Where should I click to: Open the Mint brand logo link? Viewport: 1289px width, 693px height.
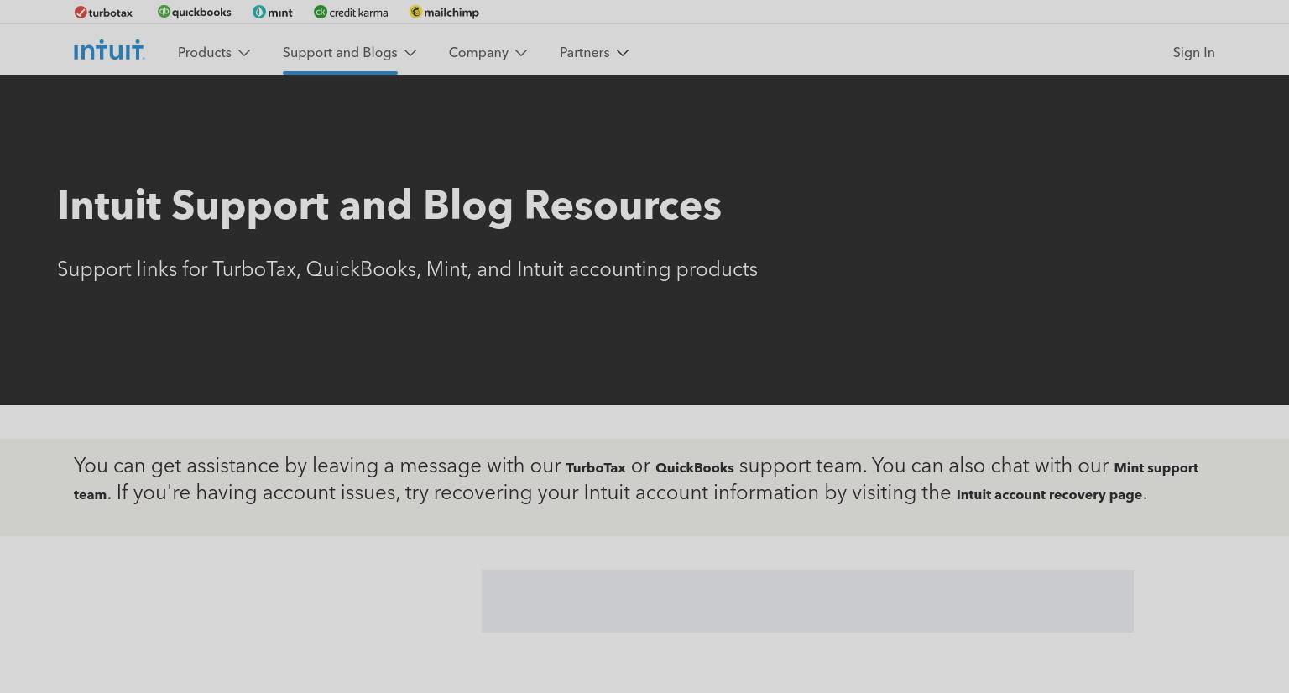tap(273, 13)
